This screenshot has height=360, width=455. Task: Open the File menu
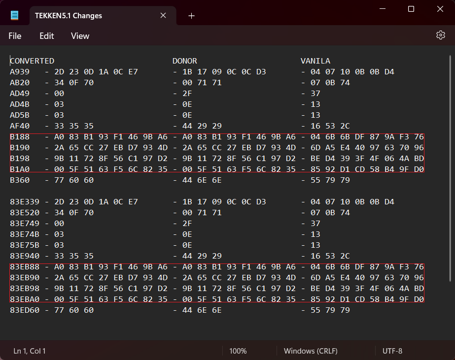15,36
